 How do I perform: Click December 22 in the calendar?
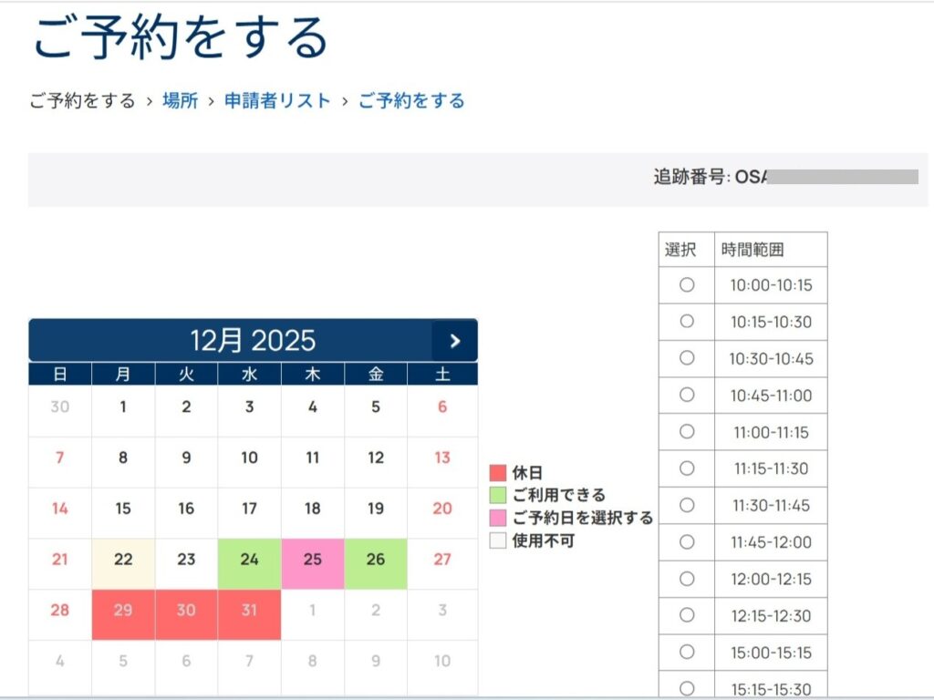click(123, 560)
